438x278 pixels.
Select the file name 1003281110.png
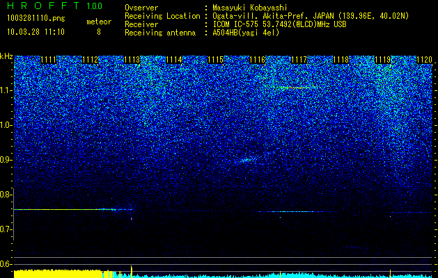tap(36, 19)
